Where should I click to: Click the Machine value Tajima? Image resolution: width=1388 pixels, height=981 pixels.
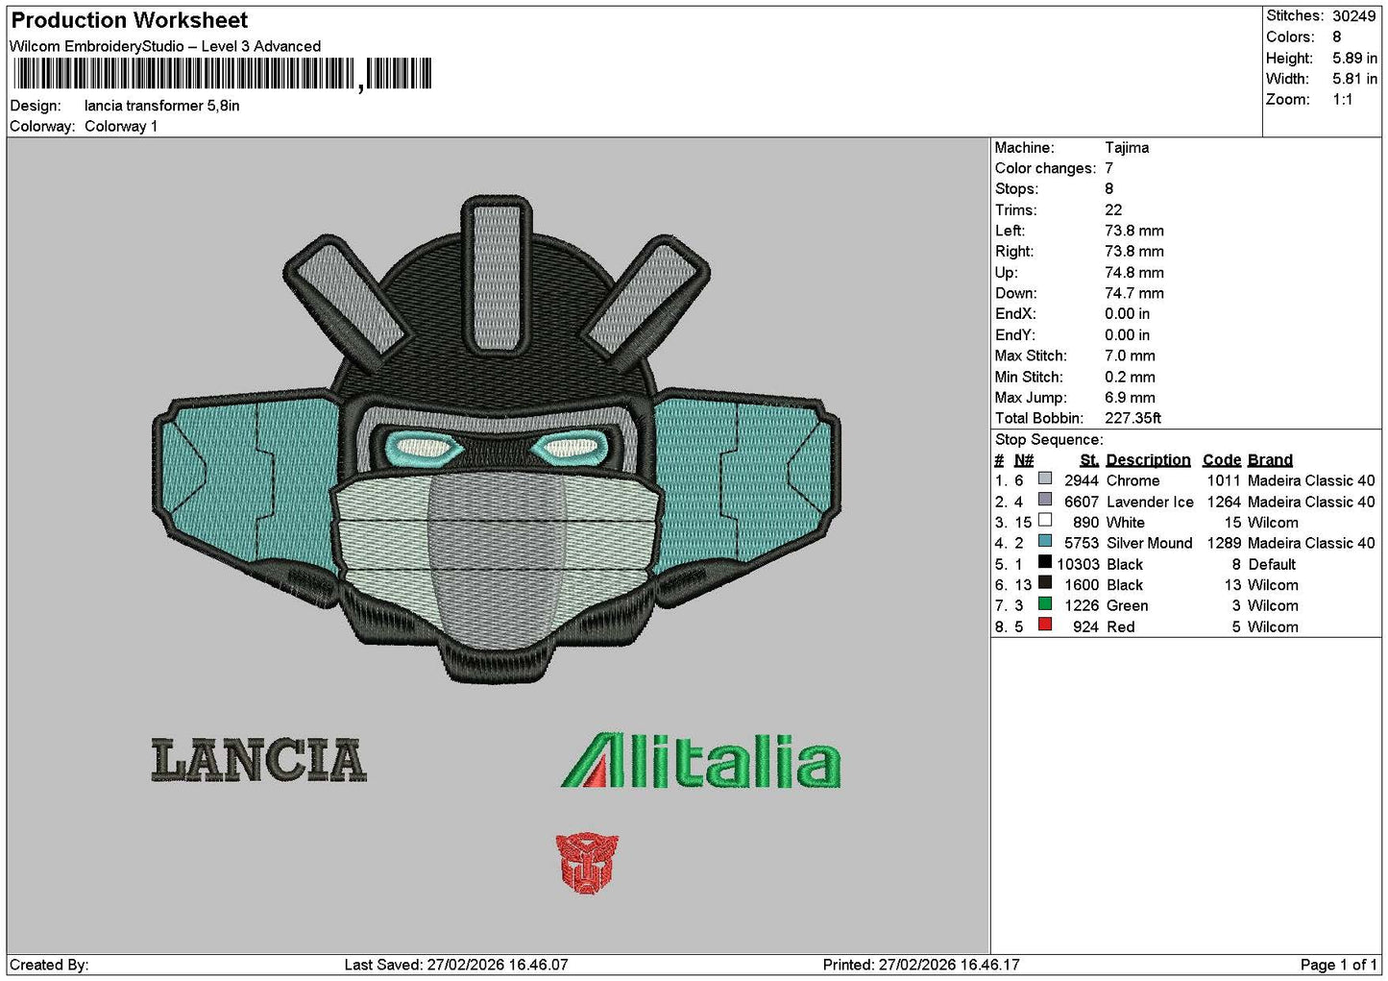tap(1127, 148)
